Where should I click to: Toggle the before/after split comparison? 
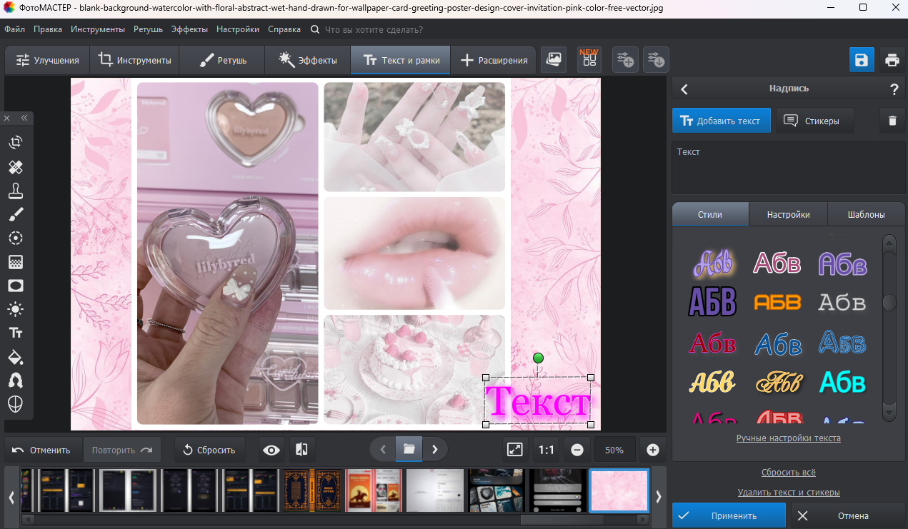(x=301, y=450)
